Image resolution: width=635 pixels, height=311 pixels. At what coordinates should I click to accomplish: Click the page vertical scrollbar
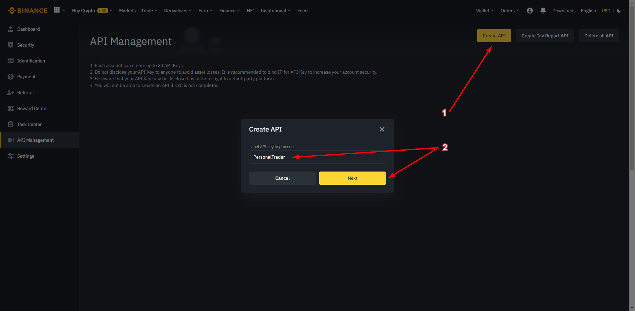(632, 99)
